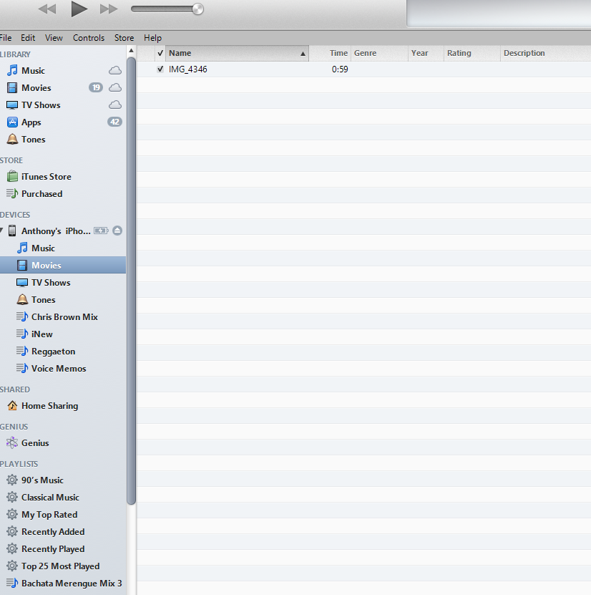Click the 0:59 time value
The image size is (591, 595).
pos(340,69)
